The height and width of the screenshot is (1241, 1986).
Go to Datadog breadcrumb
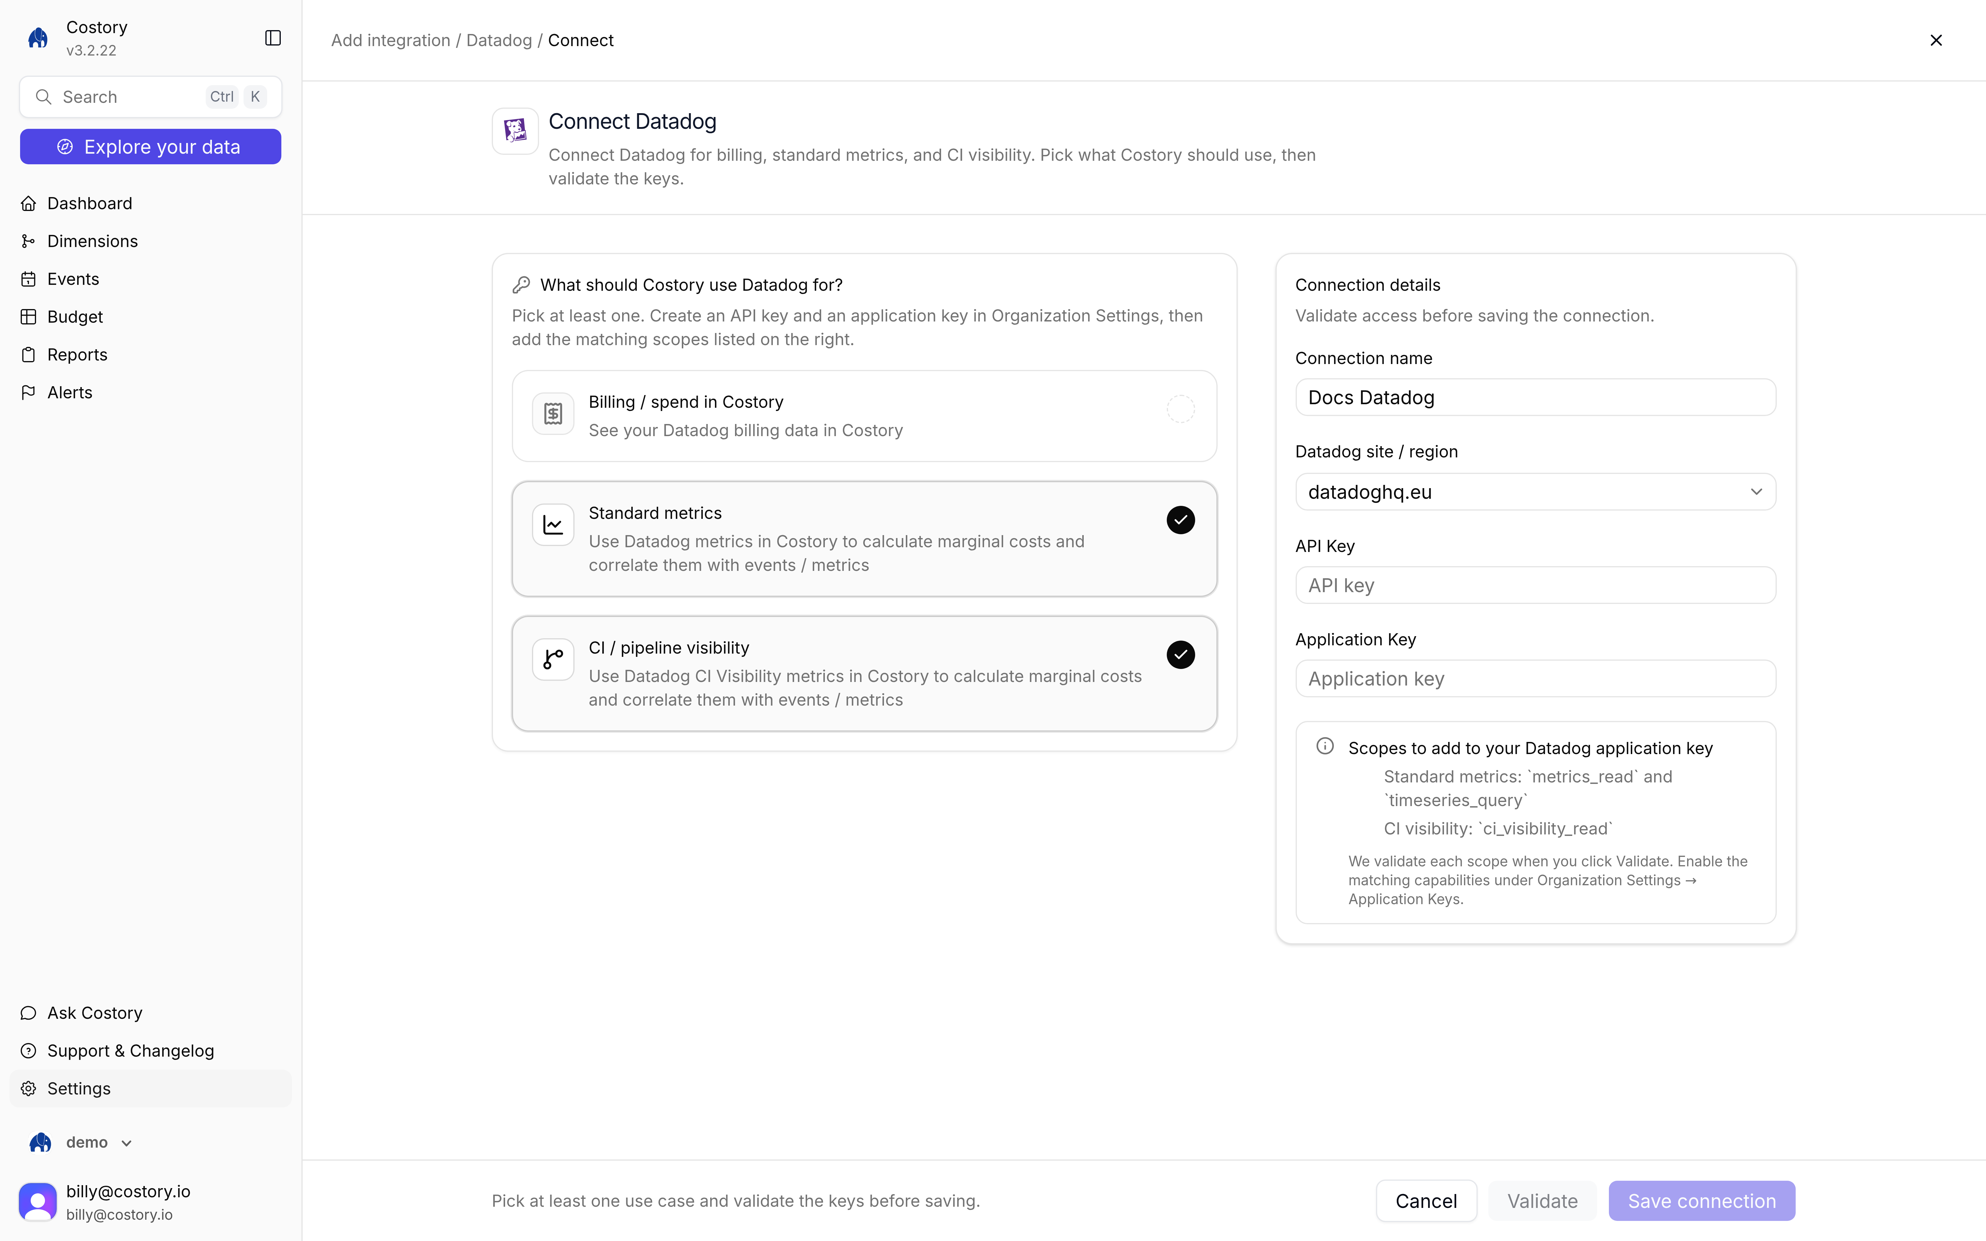(499, 40)
